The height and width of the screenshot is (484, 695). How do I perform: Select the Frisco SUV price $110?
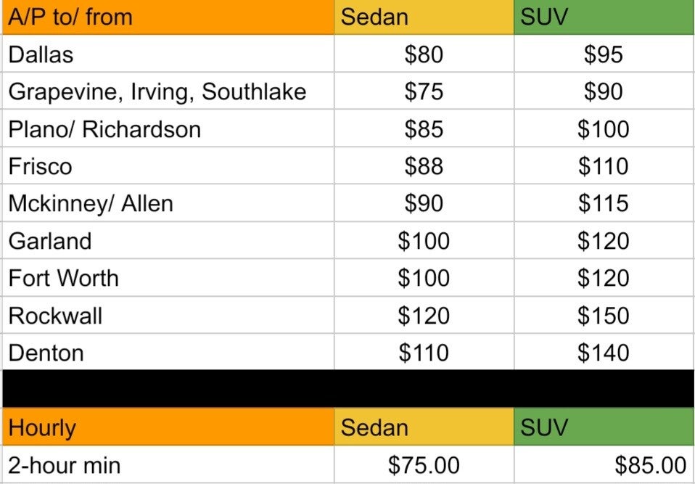[x=604, y=167]
